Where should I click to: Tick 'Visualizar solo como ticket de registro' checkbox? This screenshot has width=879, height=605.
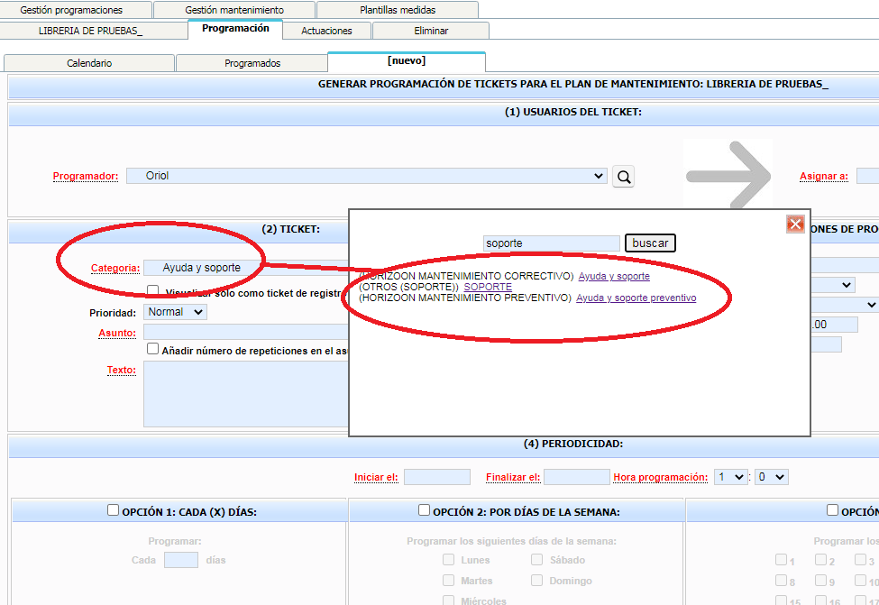tap(152, 290)
